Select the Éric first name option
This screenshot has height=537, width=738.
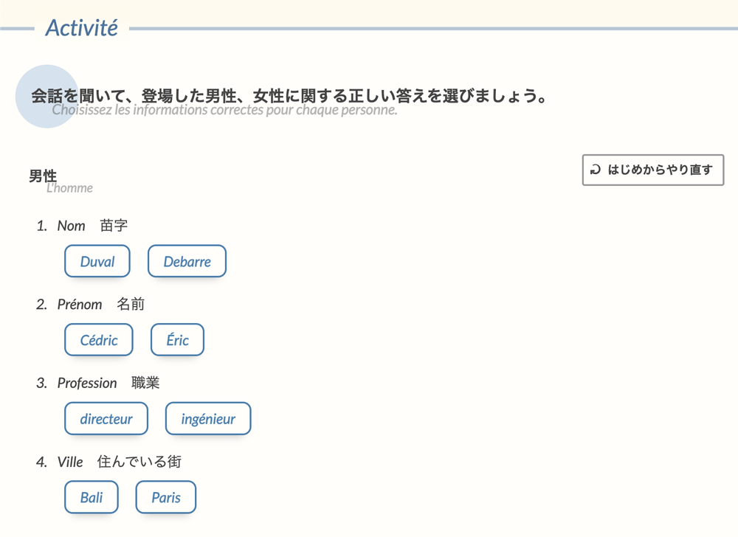pyautogui.click(x=177, y=340)
